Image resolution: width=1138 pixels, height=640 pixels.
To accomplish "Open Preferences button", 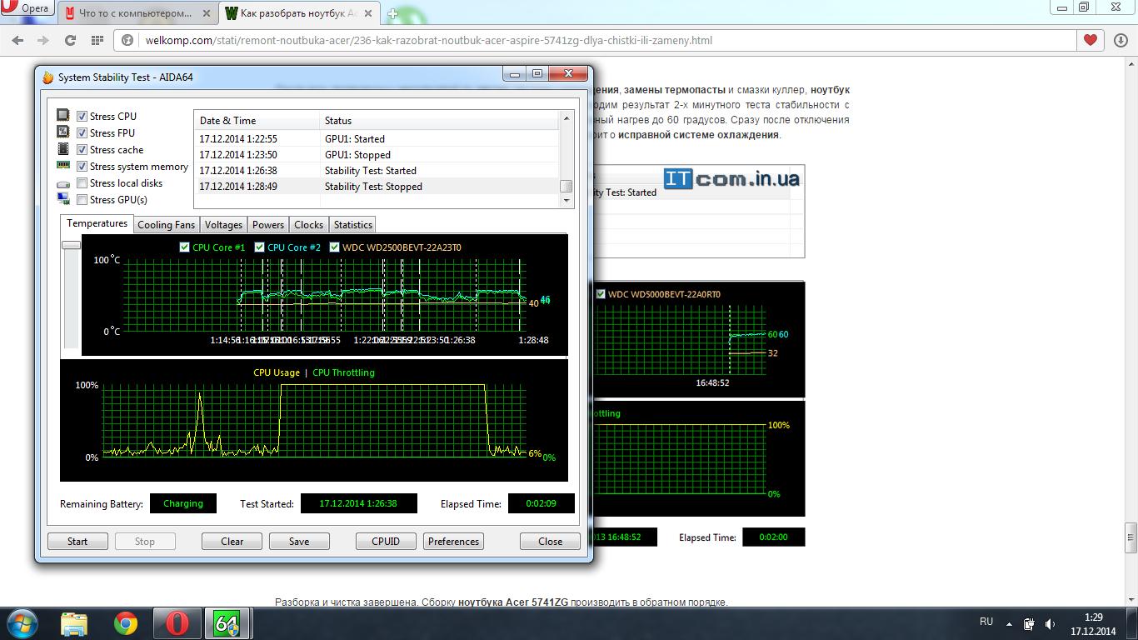I will [x=454, y=542].
